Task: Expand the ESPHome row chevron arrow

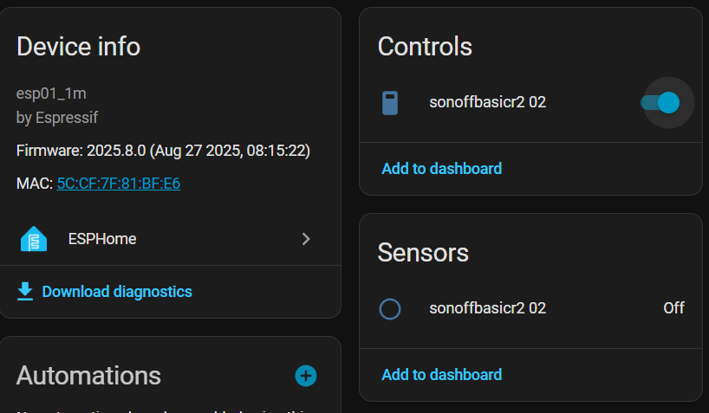Action: pos(306,239)
